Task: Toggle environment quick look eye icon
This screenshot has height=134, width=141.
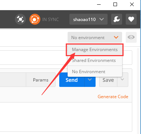Action: [131, 37]
